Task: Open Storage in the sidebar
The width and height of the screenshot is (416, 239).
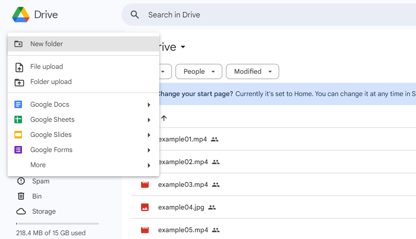Action: [x=44, y=211]
